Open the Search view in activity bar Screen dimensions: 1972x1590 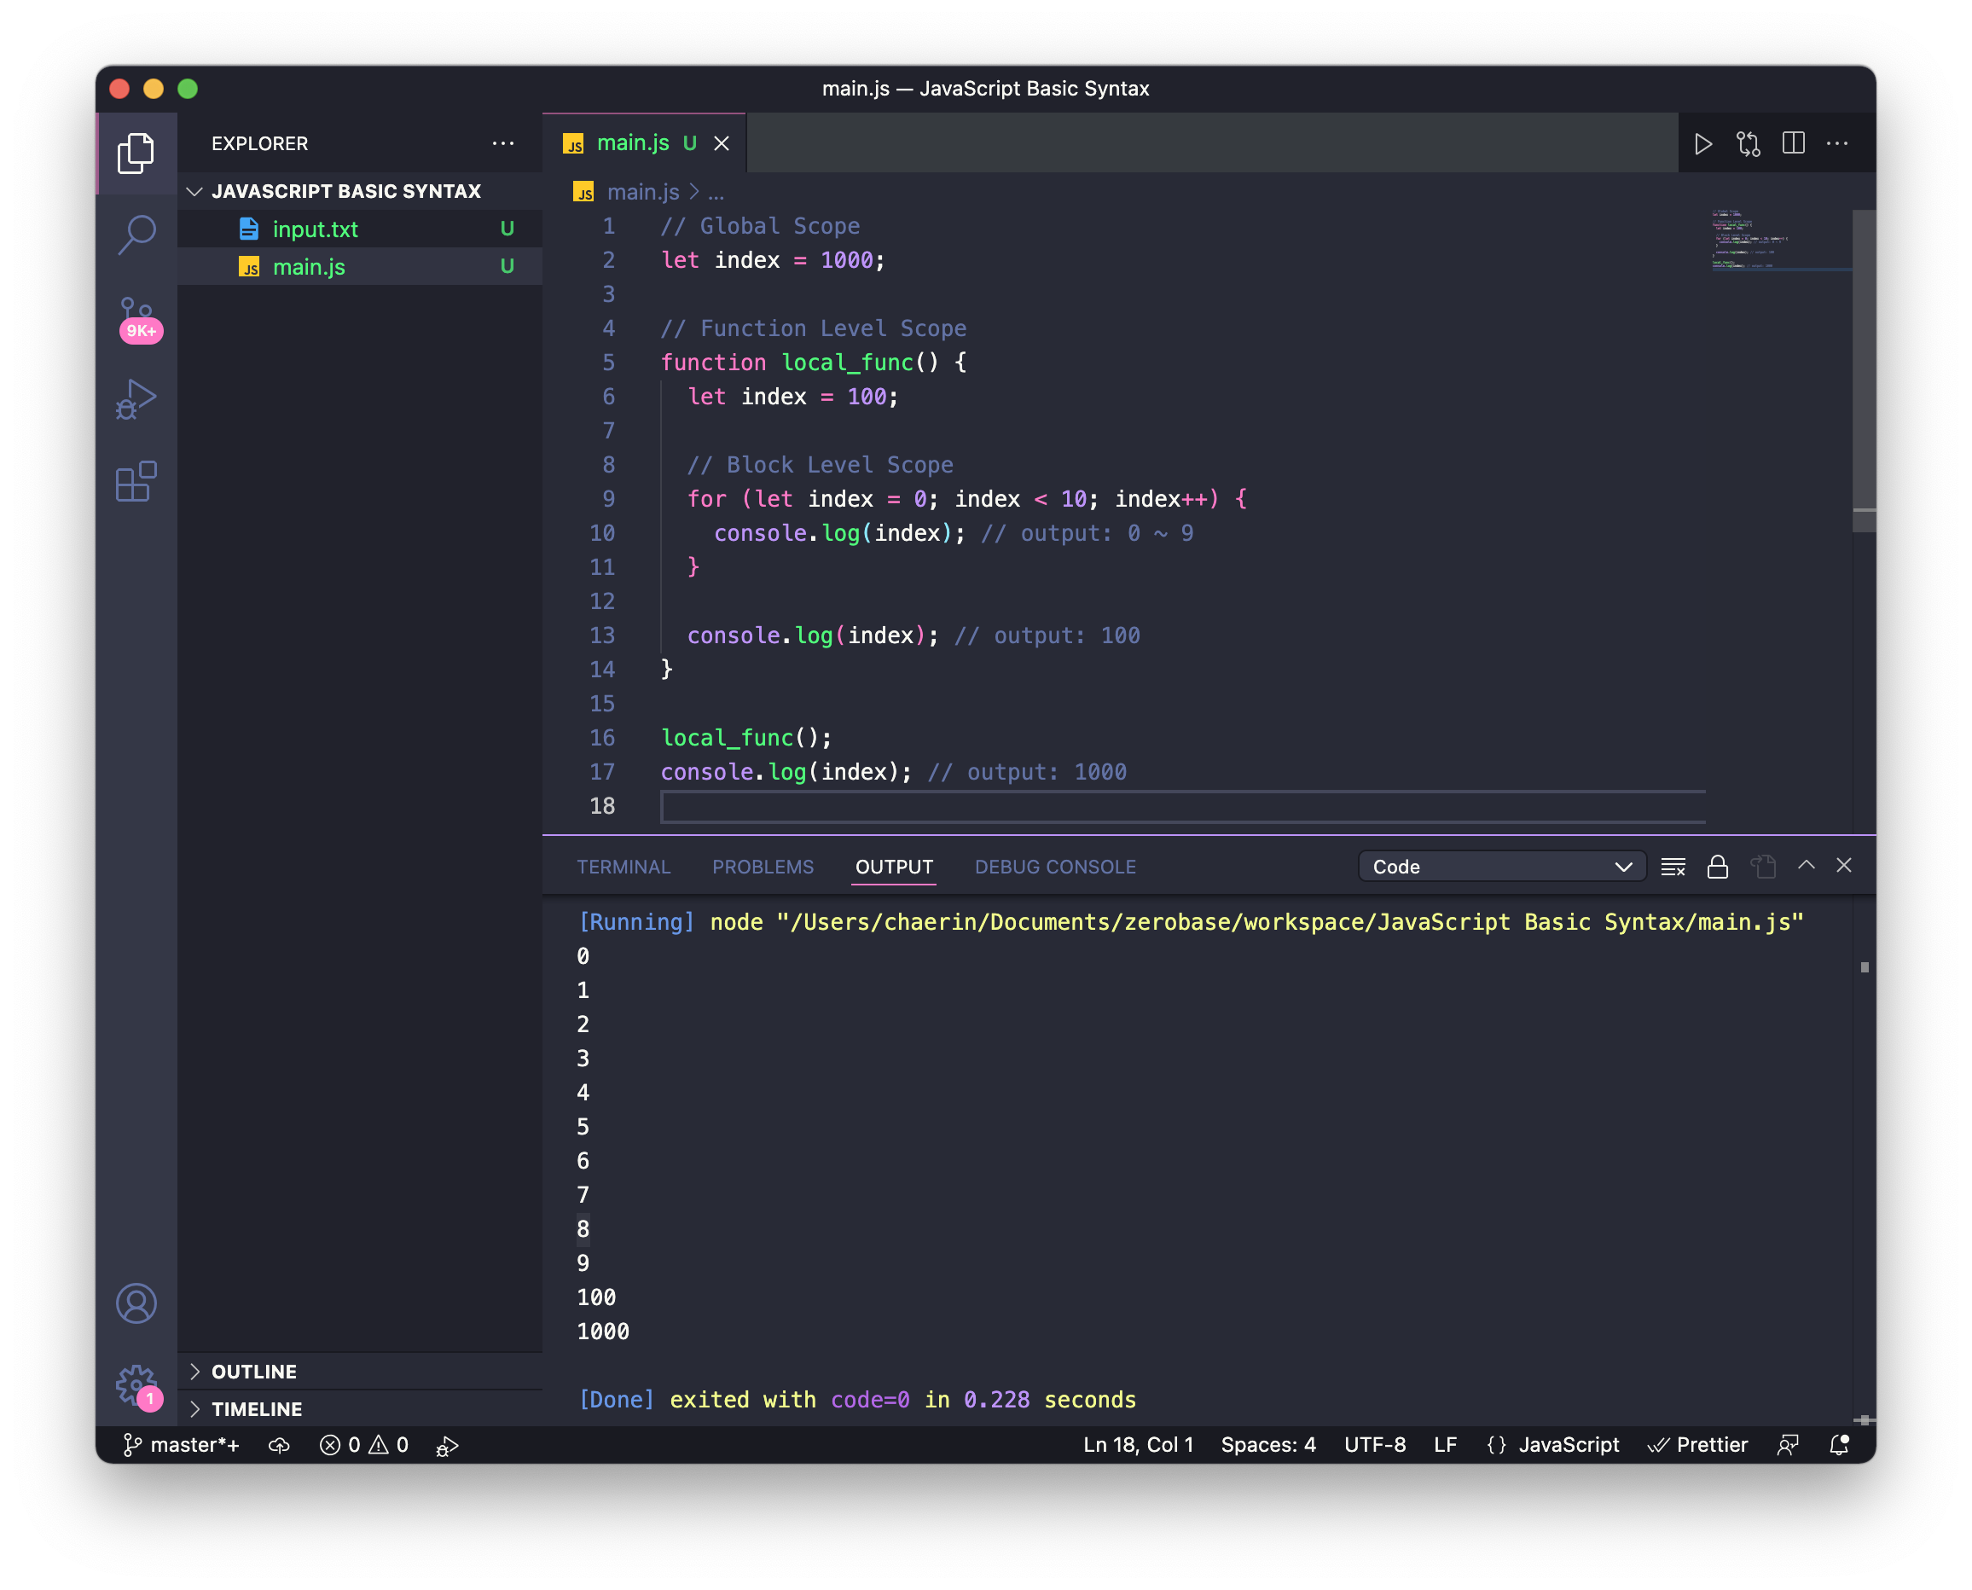pos(136,235)
